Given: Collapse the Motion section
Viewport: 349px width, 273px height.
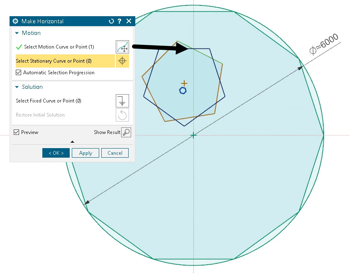Looking at the screenshot, I should click(17, 33).
